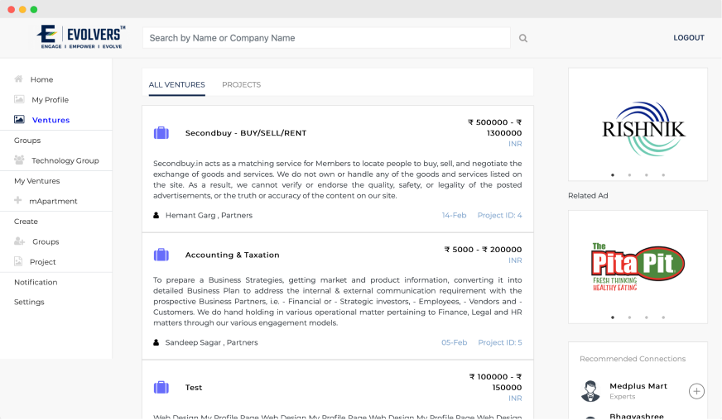Click Medplus Mart avatar
Screen dimensions: 722x420
coord(590,391)
